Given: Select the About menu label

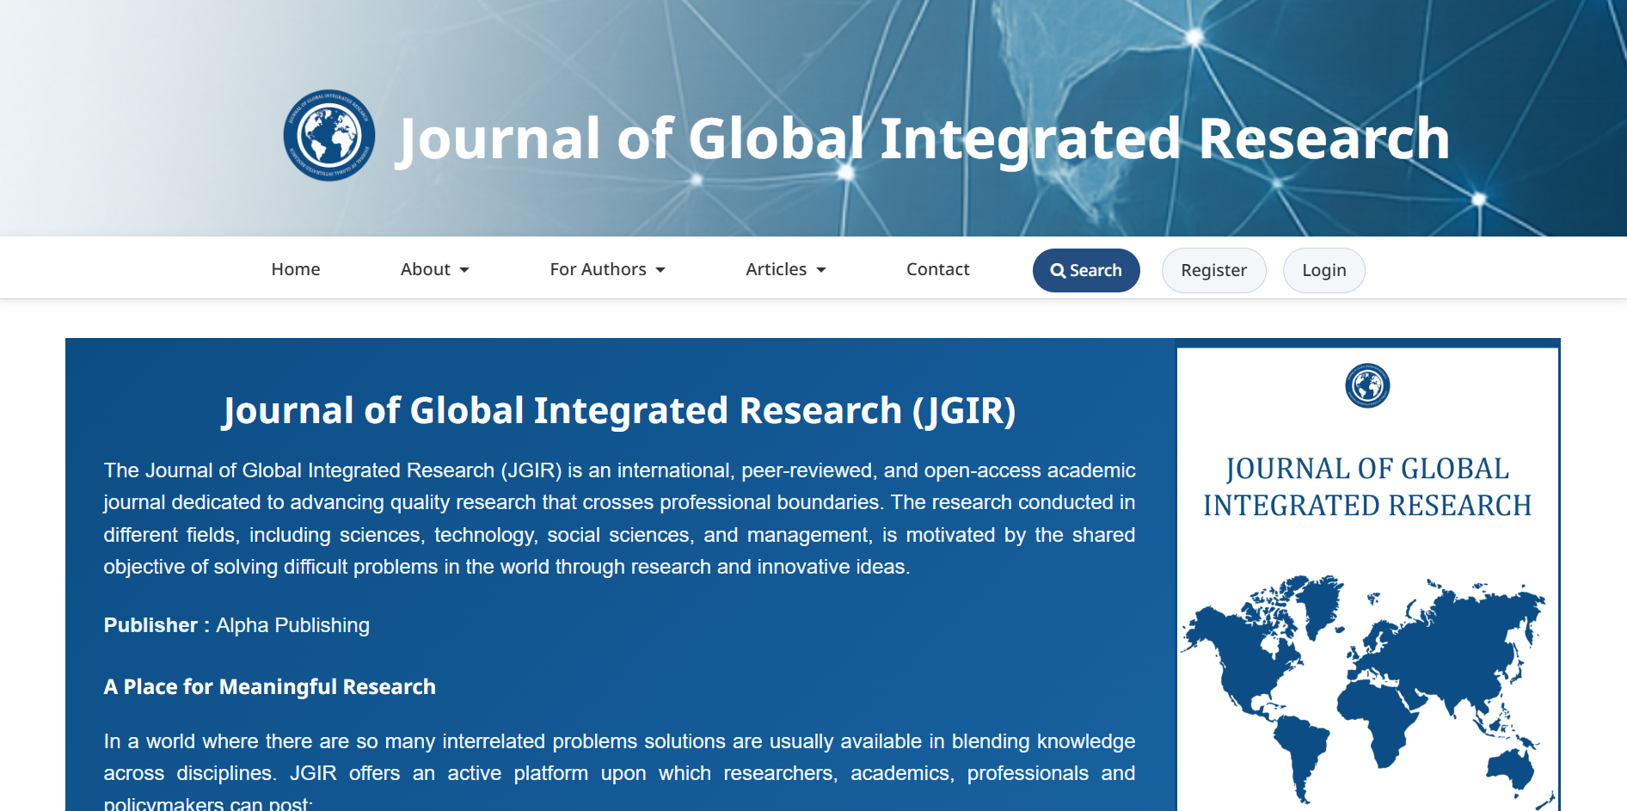Looking at the screenshot, I should point(425,269).
